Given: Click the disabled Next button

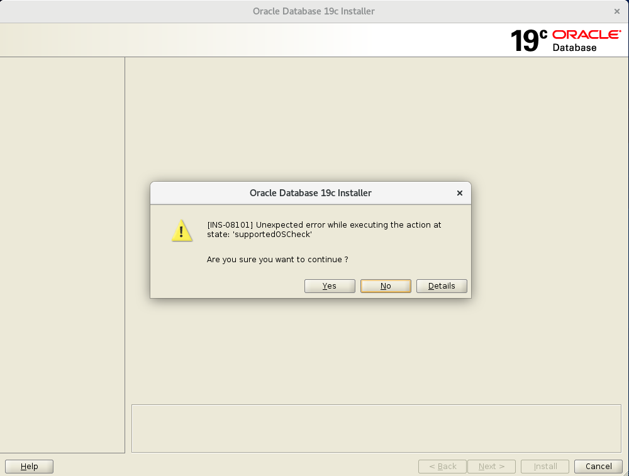Looking at the screenshot, I should point(491,467).
